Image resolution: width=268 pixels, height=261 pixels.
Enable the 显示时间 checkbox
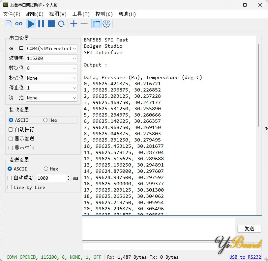click(11, 148)
